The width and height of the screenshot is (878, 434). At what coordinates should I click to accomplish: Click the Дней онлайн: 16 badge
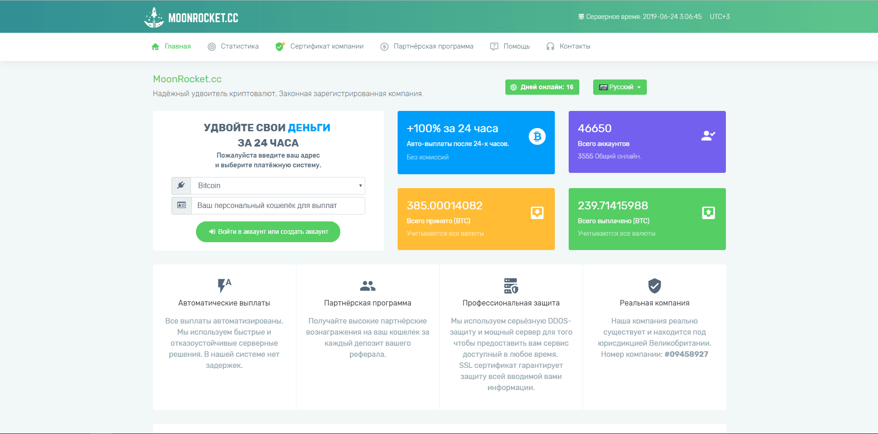pos(542,87)
